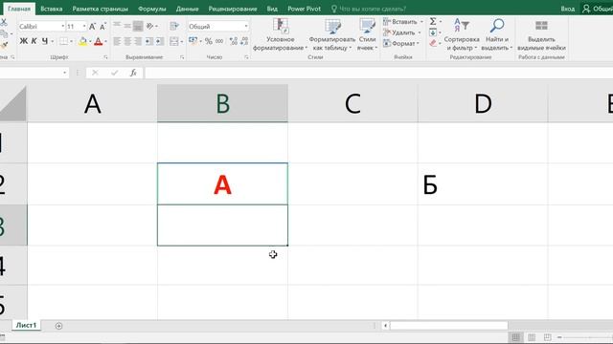Pick the red font color button
613x344 pixels.
coord(98,41)
